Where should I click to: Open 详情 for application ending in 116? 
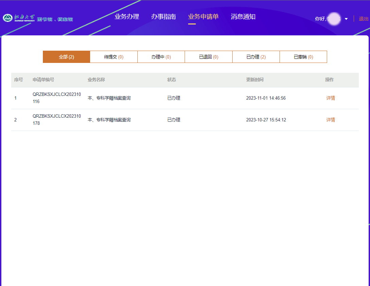[x=331, y=98]
